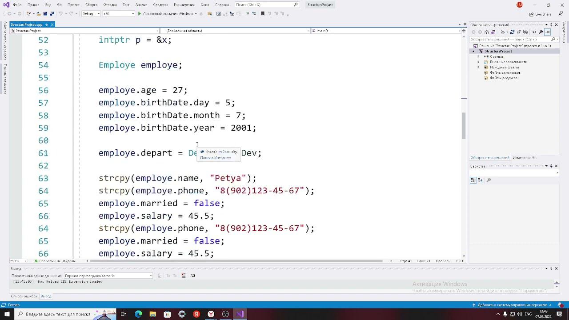This screenshot has height=320, width=569.
Task: Expand the Исходные файлы node
Action: coord(479,67)
